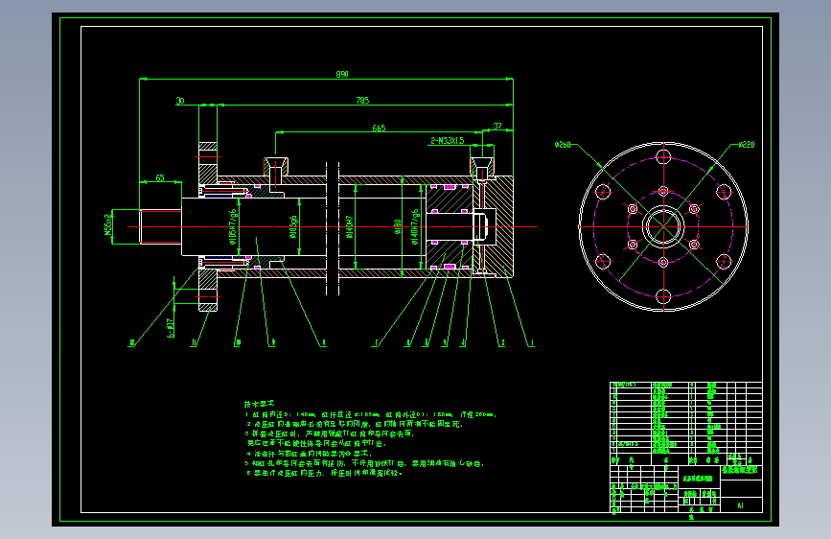Select the φ260 flange diameter label
831x539 pixels.
[563, 144]
